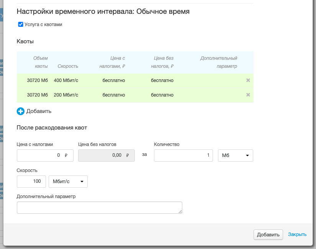Click 'Цена с налогами, ₽' column header
This screenshot has height=249, width=316.
112,62
